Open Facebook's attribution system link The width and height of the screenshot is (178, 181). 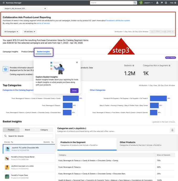118,21
